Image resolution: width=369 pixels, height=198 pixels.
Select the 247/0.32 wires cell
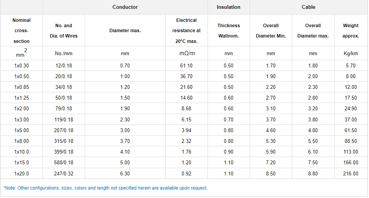click(64, 173)
